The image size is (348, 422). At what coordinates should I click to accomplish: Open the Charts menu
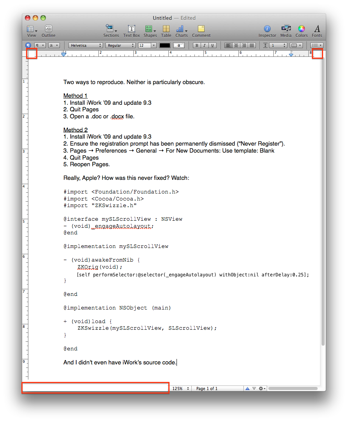point(182,31)
